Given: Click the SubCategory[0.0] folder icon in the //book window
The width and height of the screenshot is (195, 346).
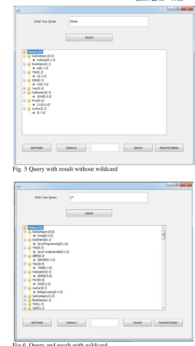Looking at the screenshot, I should (x=29, y=56).
